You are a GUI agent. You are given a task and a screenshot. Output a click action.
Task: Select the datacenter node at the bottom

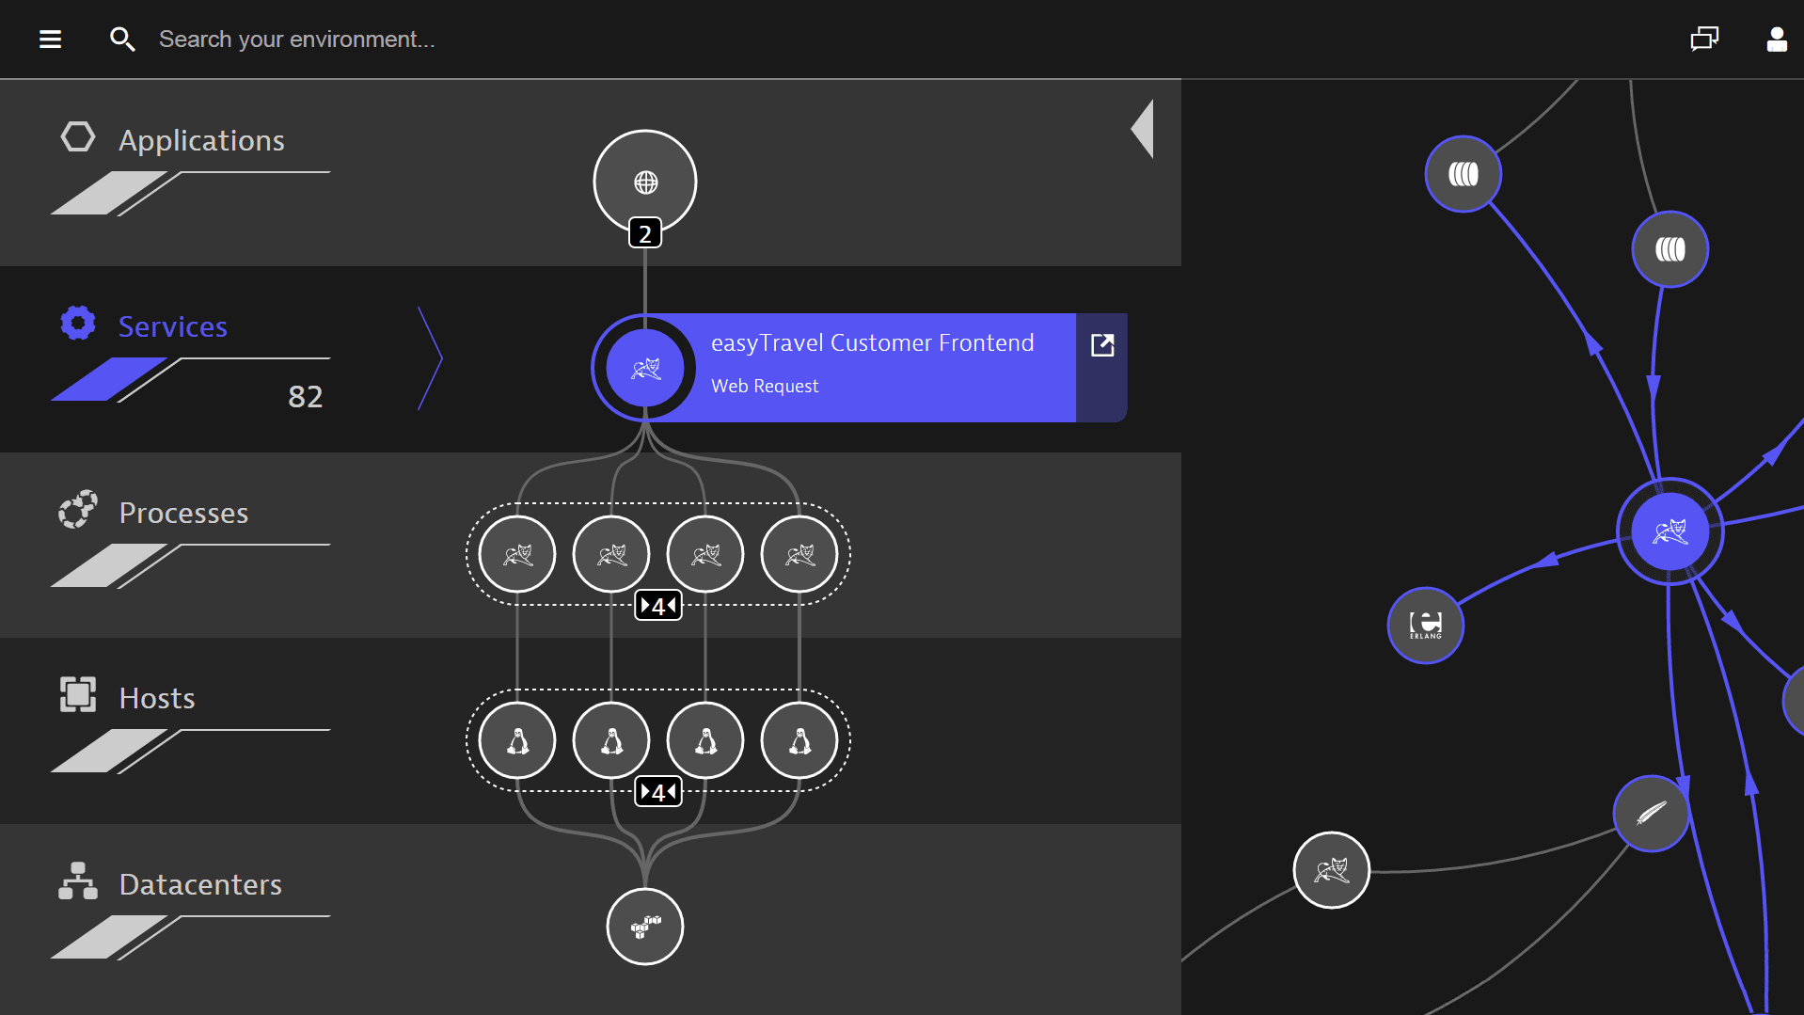pos(644,927)
